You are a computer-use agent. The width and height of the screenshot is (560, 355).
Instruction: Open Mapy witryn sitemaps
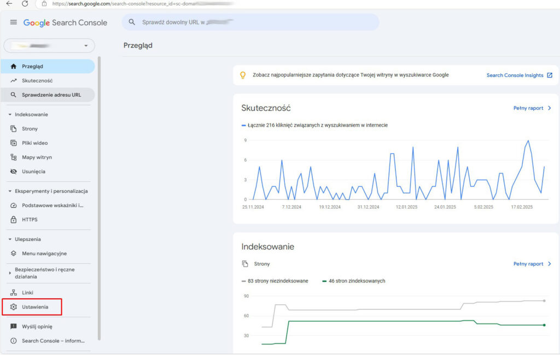pyautogui.click(x=37, y=157)
